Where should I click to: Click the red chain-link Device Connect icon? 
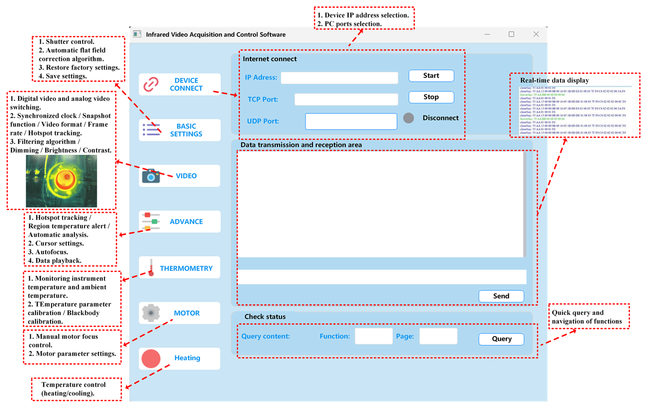tap(151, 84)
